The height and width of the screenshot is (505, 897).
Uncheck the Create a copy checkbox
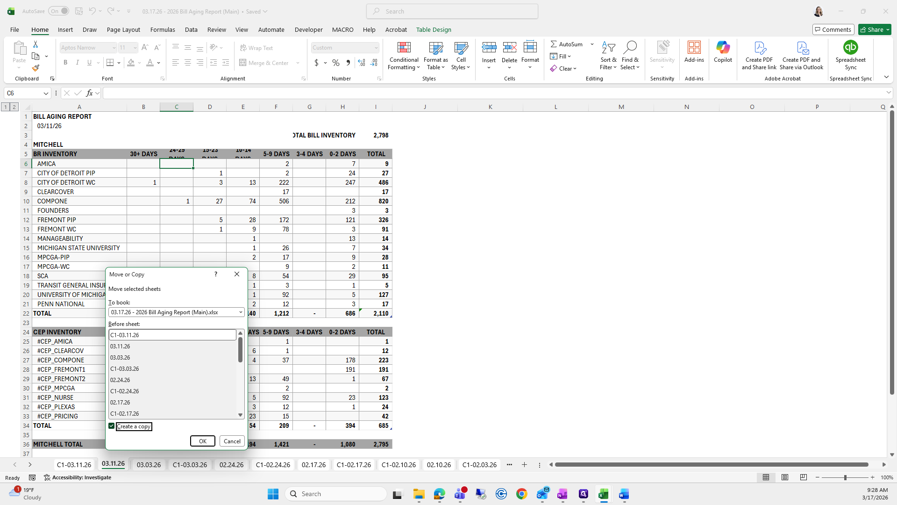point(112,426)
